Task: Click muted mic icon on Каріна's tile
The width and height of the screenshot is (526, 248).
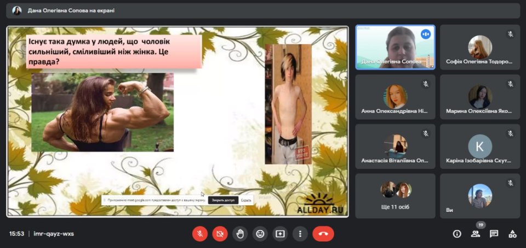Action: [x=510, y=133]
